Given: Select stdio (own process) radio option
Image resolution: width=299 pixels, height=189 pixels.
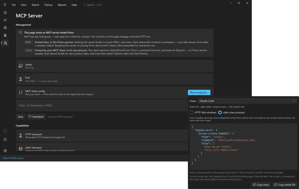Looking at the screenshot, I should tap(220, 113).
